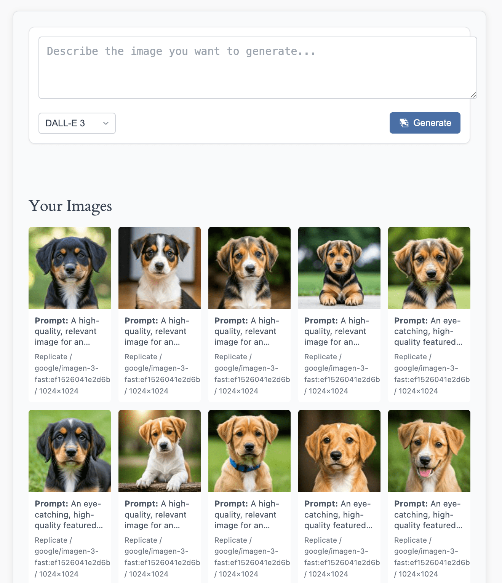Image resolution: width=502 pixels, height=583 pixels.
Task: Grab the text area resize handle
Action: pyautogui.click(x=473, y=95)
